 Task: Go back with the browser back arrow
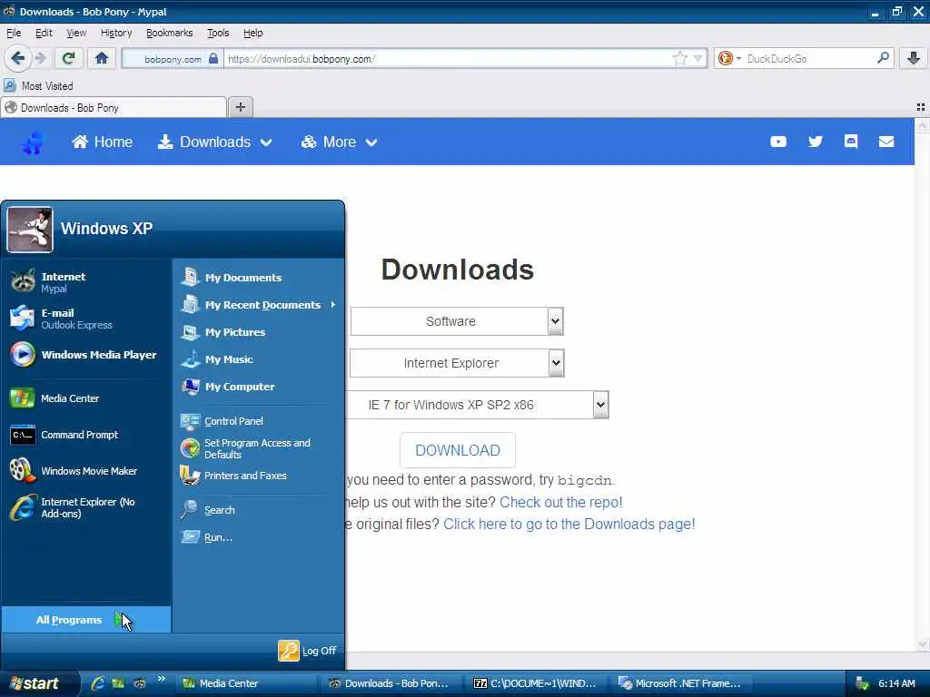(x=18, y=58)
